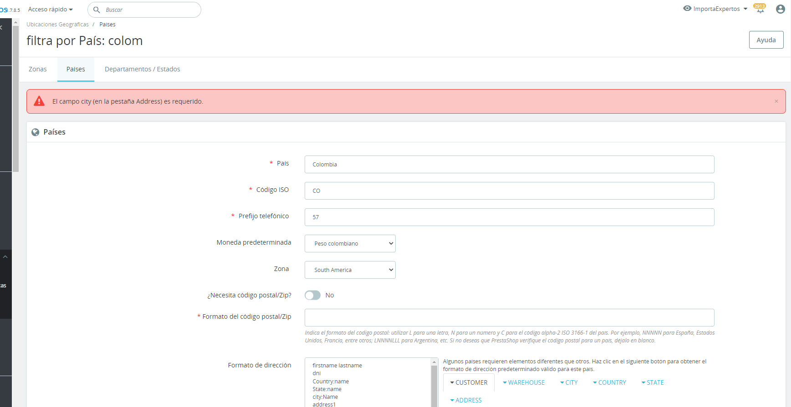The width and height of the screenshot is (791, 407).
Task: Click the globe icon beside Países heading
Action: coord(35,132)
